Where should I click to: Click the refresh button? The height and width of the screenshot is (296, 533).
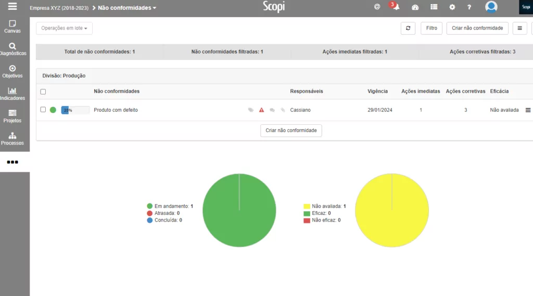point(408,28)
